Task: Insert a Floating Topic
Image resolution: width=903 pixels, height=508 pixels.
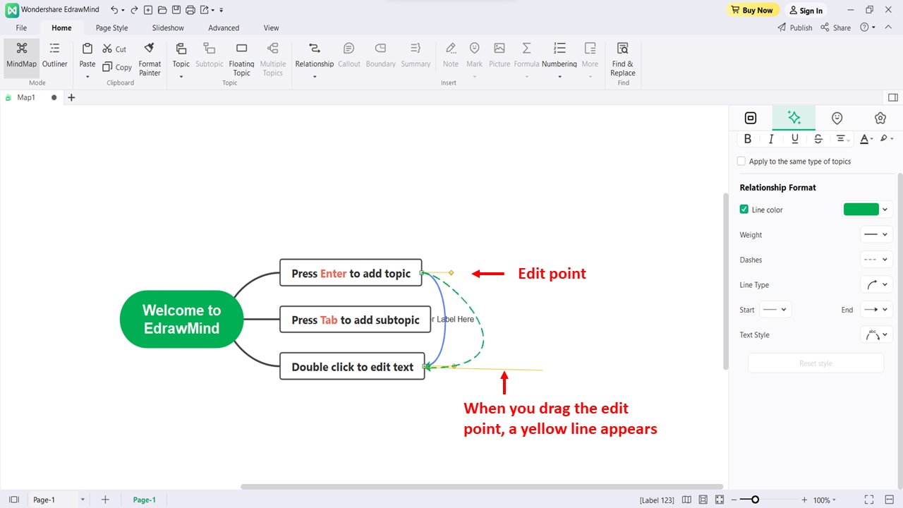Action: (242, 59)
